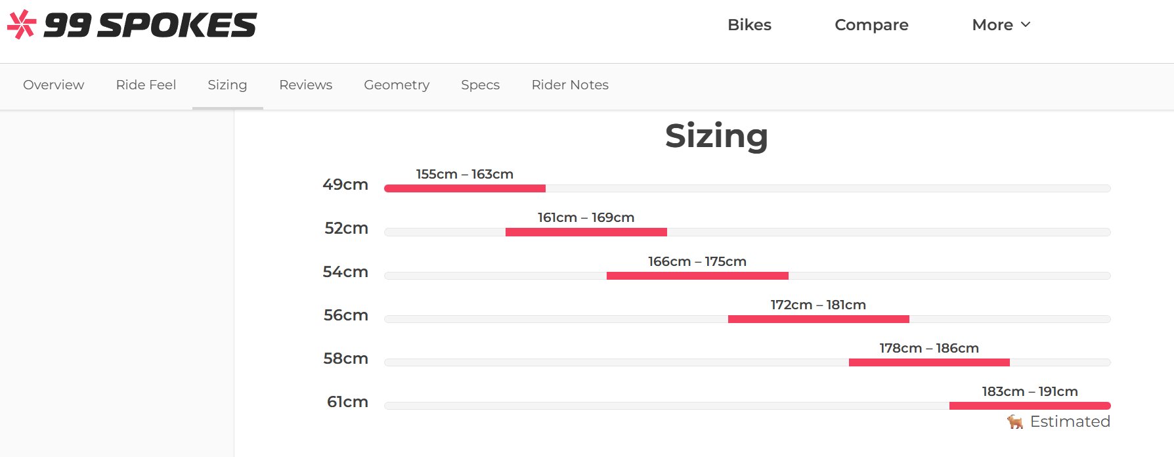Open the Bikes navigation link
The image size is (1174, 457).
[x=749, y=25]
